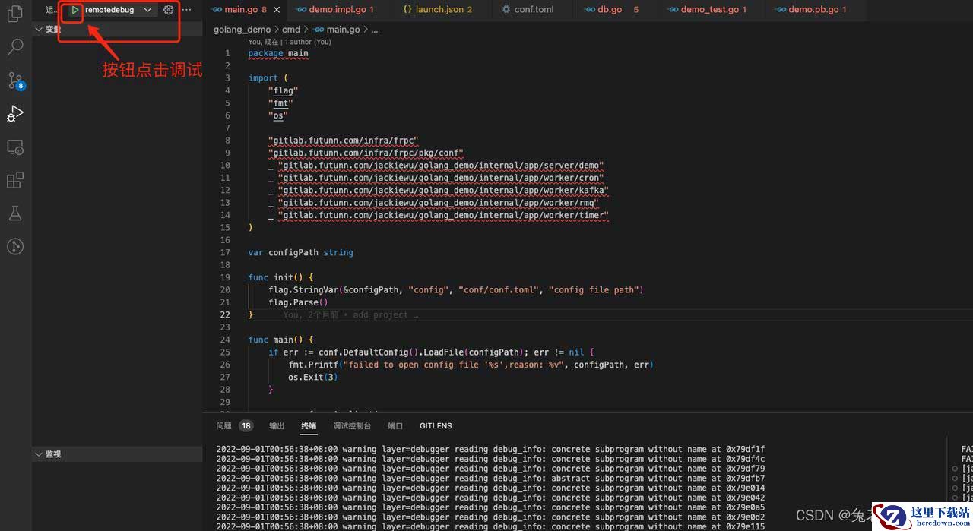This screenshot has width=973, height=531.
Task: Click the terminal log line with 'abstract subprogram'
Action: 490,479
